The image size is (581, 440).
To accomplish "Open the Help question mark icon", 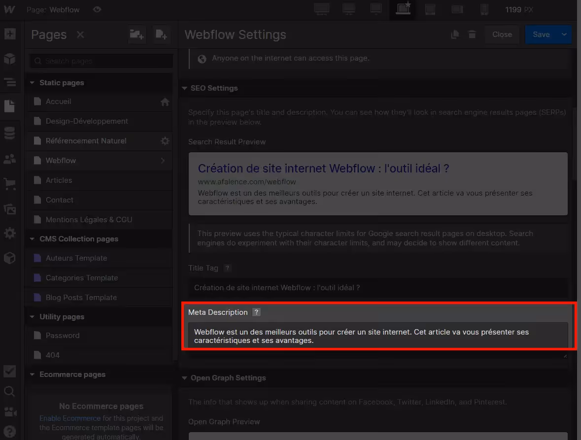I will tap(10, 431).
